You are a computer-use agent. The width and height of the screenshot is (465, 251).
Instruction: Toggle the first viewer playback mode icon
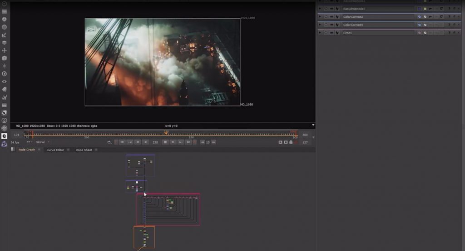pos(280,142)
